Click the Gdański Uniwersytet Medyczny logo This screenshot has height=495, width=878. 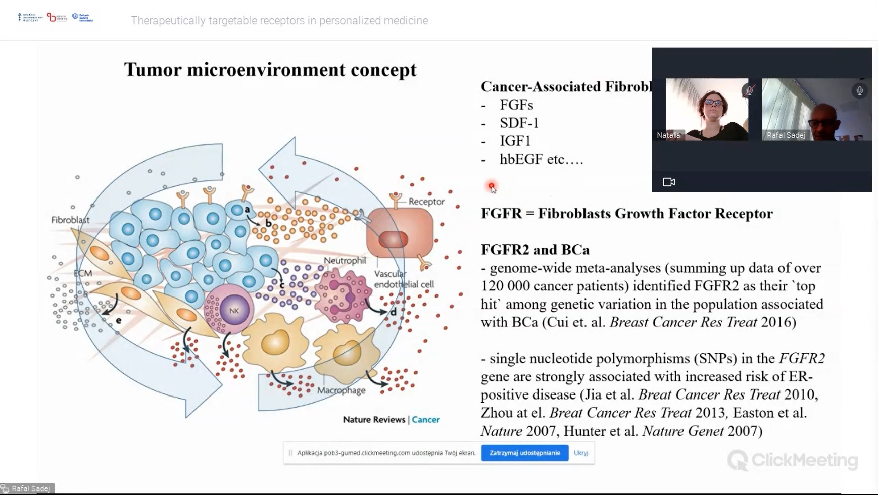pyautogui.click(x=30, y=18)
